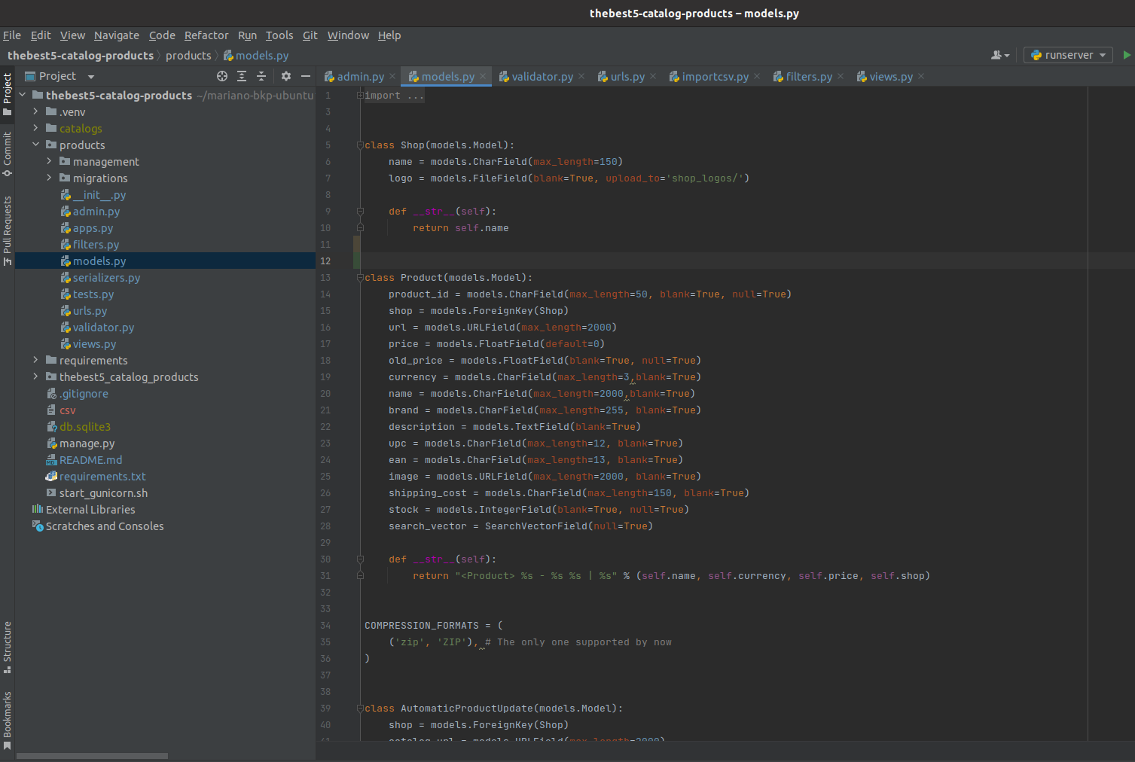Open Project panel settings gear
This screenshot has width=1135, height=762.
point(286,76)
